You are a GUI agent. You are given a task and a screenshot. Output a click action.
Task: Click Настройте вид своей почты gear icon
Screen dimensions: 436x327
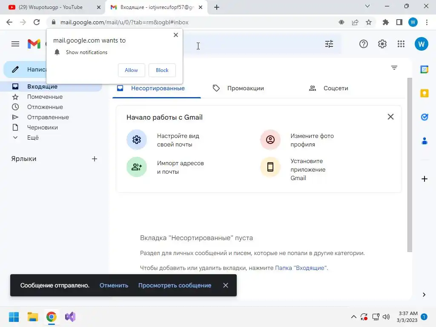click(137, 140)
